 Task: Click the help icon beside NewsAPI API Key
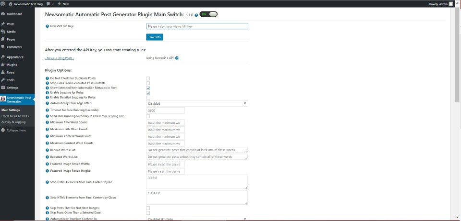pyautogui.click(x=47, y=26)
